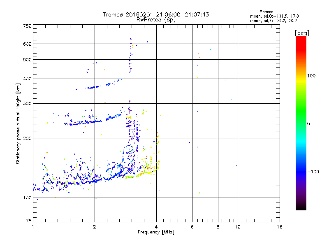Click the 'Stationary phase Virtual Height [km]' axis label

click(x=18, y=123)
